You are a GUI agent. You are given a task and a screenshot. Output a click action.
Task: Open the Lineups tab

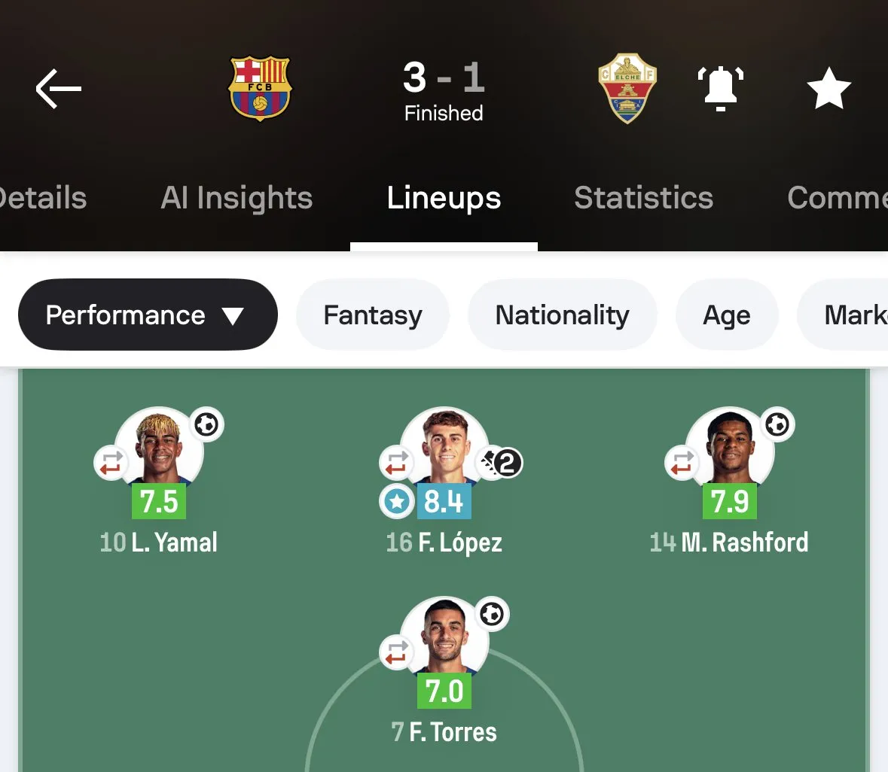[444, 198]
